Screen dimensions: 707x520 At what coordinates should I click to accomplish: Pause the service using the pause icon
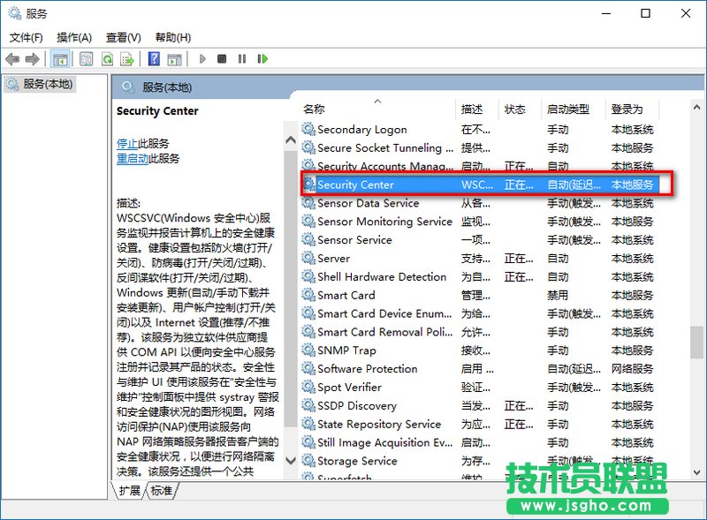[240, 59]
